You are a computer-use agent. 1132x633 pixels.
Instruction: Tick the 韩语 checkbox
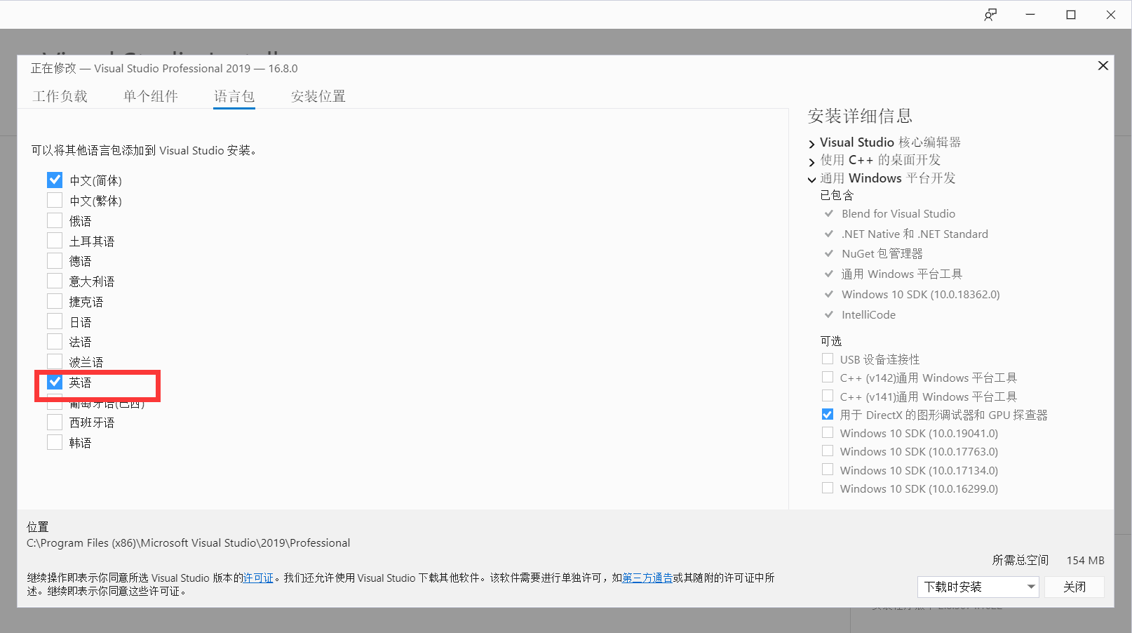point(55,443)
